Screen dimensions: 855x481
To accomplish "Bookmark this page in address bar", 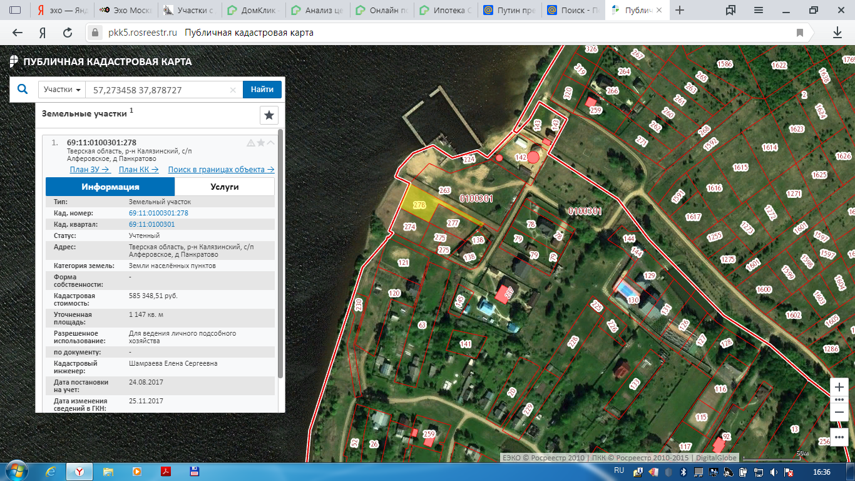I will tap(799, 33).
